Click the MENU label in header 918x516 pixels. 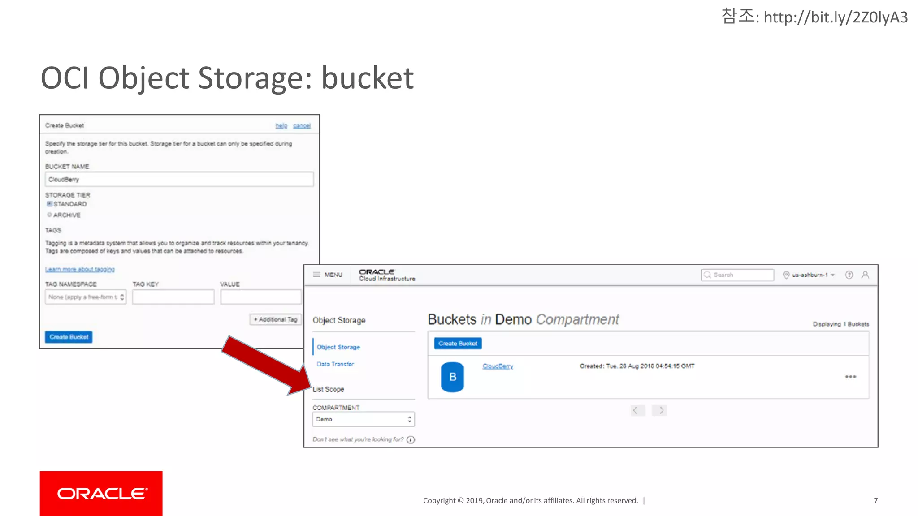pos(333,275)
